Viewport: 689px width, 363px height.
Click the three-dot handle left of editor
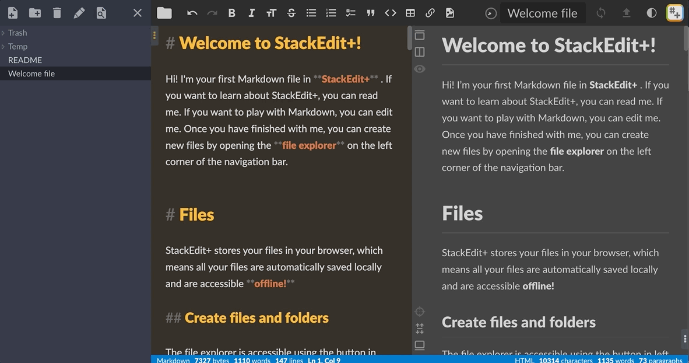154,35
